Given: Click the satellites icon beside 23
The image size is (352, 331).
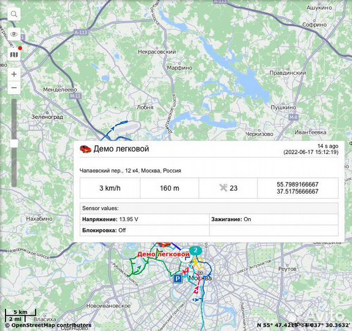Looking at the screenshot, I should [223, 188].
